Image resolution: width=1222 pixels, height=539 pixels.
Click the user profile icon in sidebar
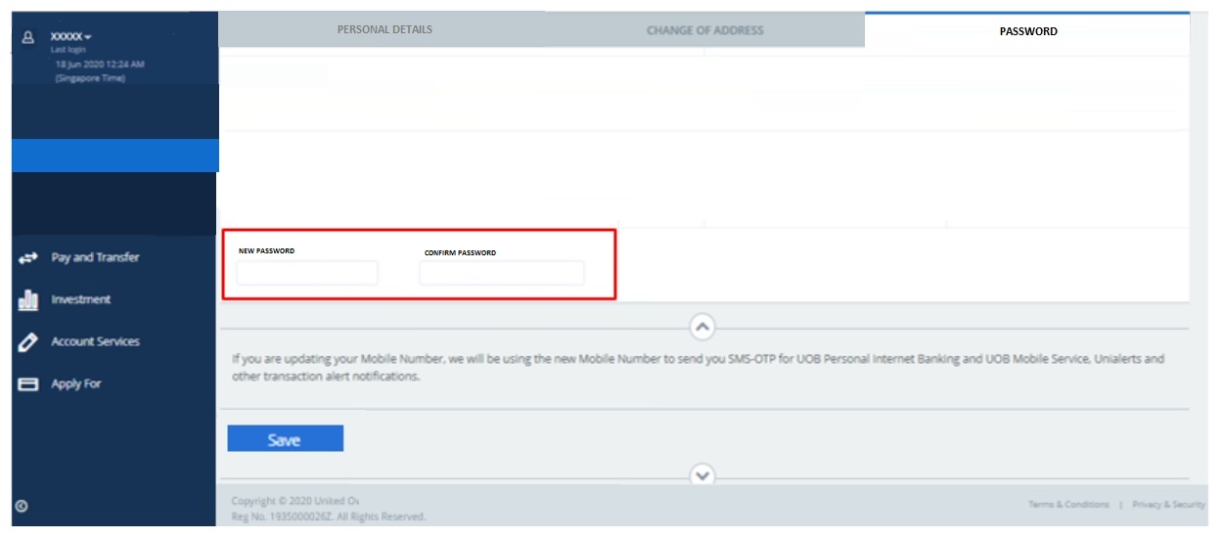pyautogui.click(x=27, y=36)
